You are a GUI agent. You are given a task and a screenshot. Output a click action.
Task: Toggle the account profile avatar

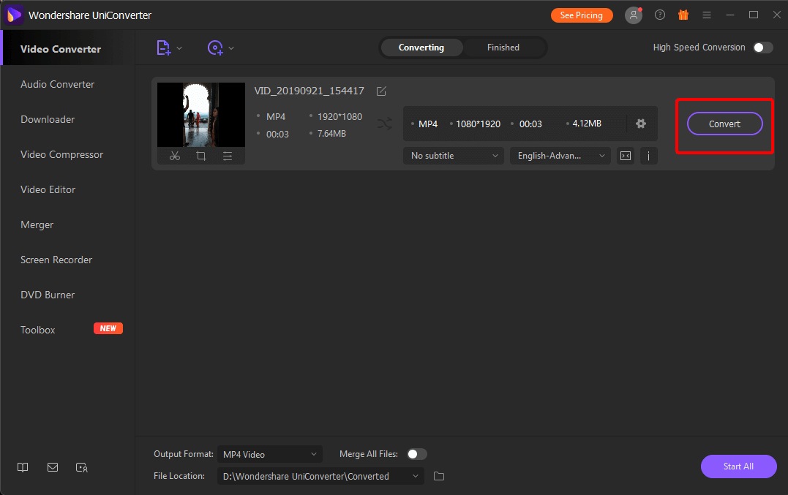633,15
